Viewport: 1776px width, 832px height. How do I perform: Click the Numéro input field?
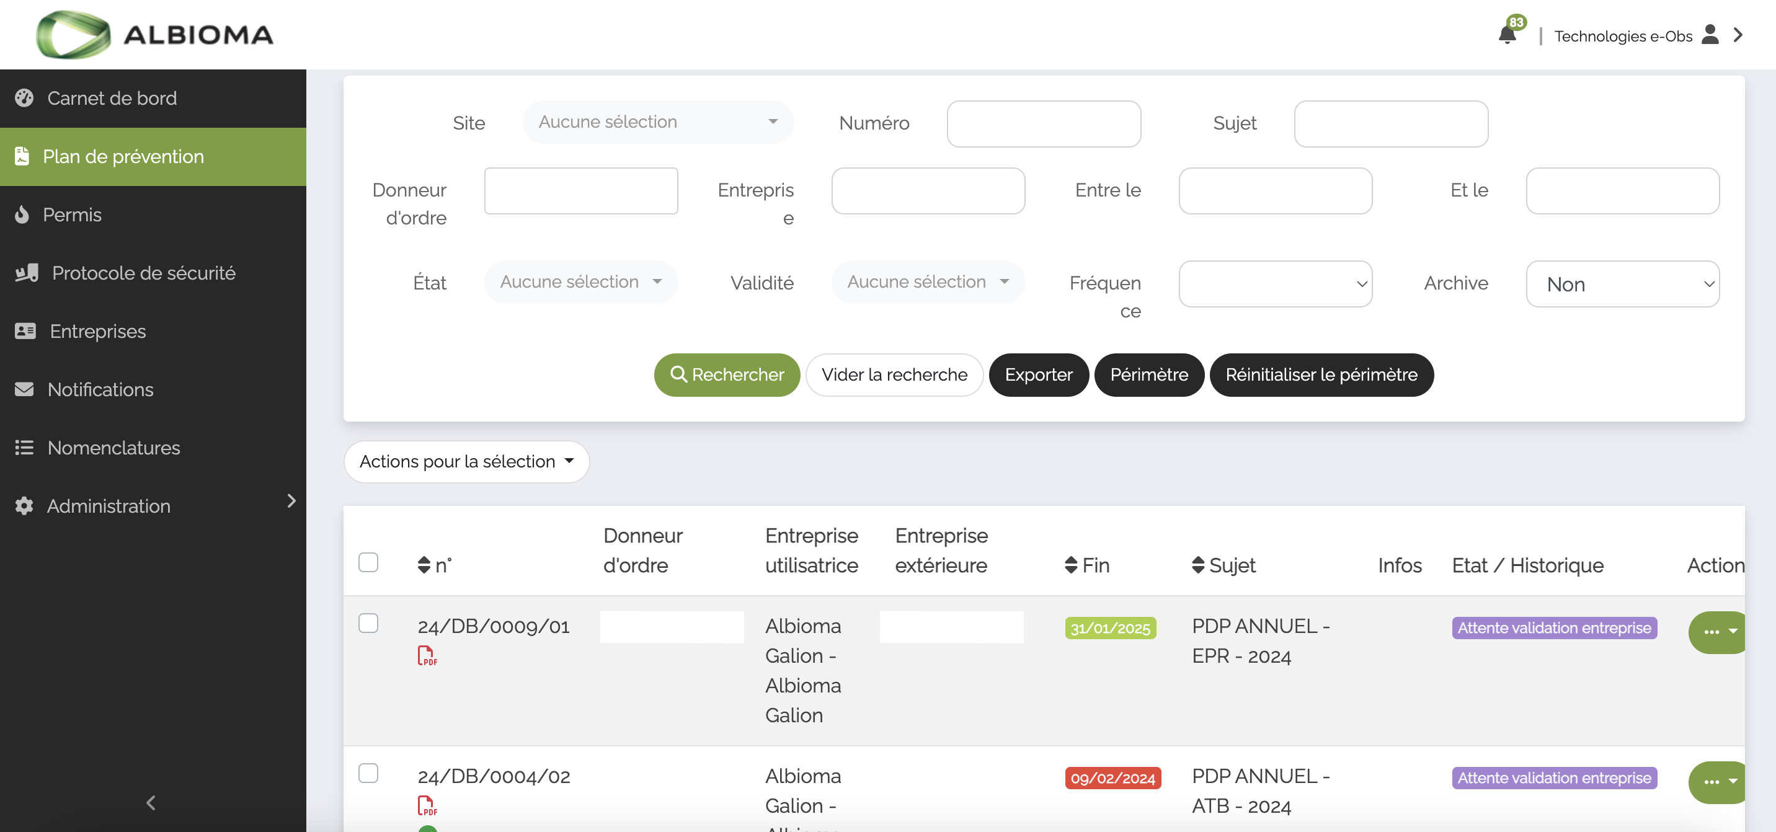click(1043, 122)
